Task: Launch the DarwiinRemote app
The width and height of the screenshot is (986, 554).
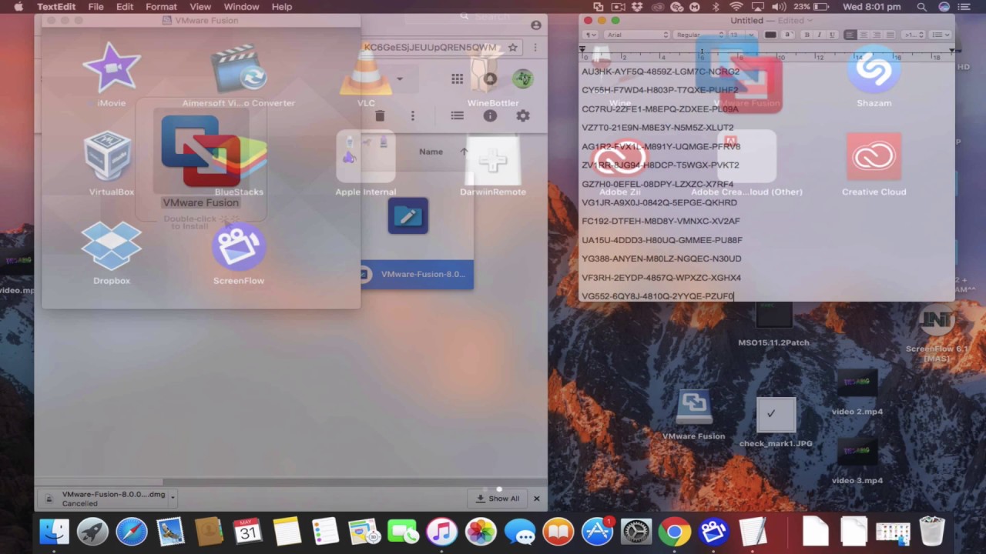Action: [493, 161]
